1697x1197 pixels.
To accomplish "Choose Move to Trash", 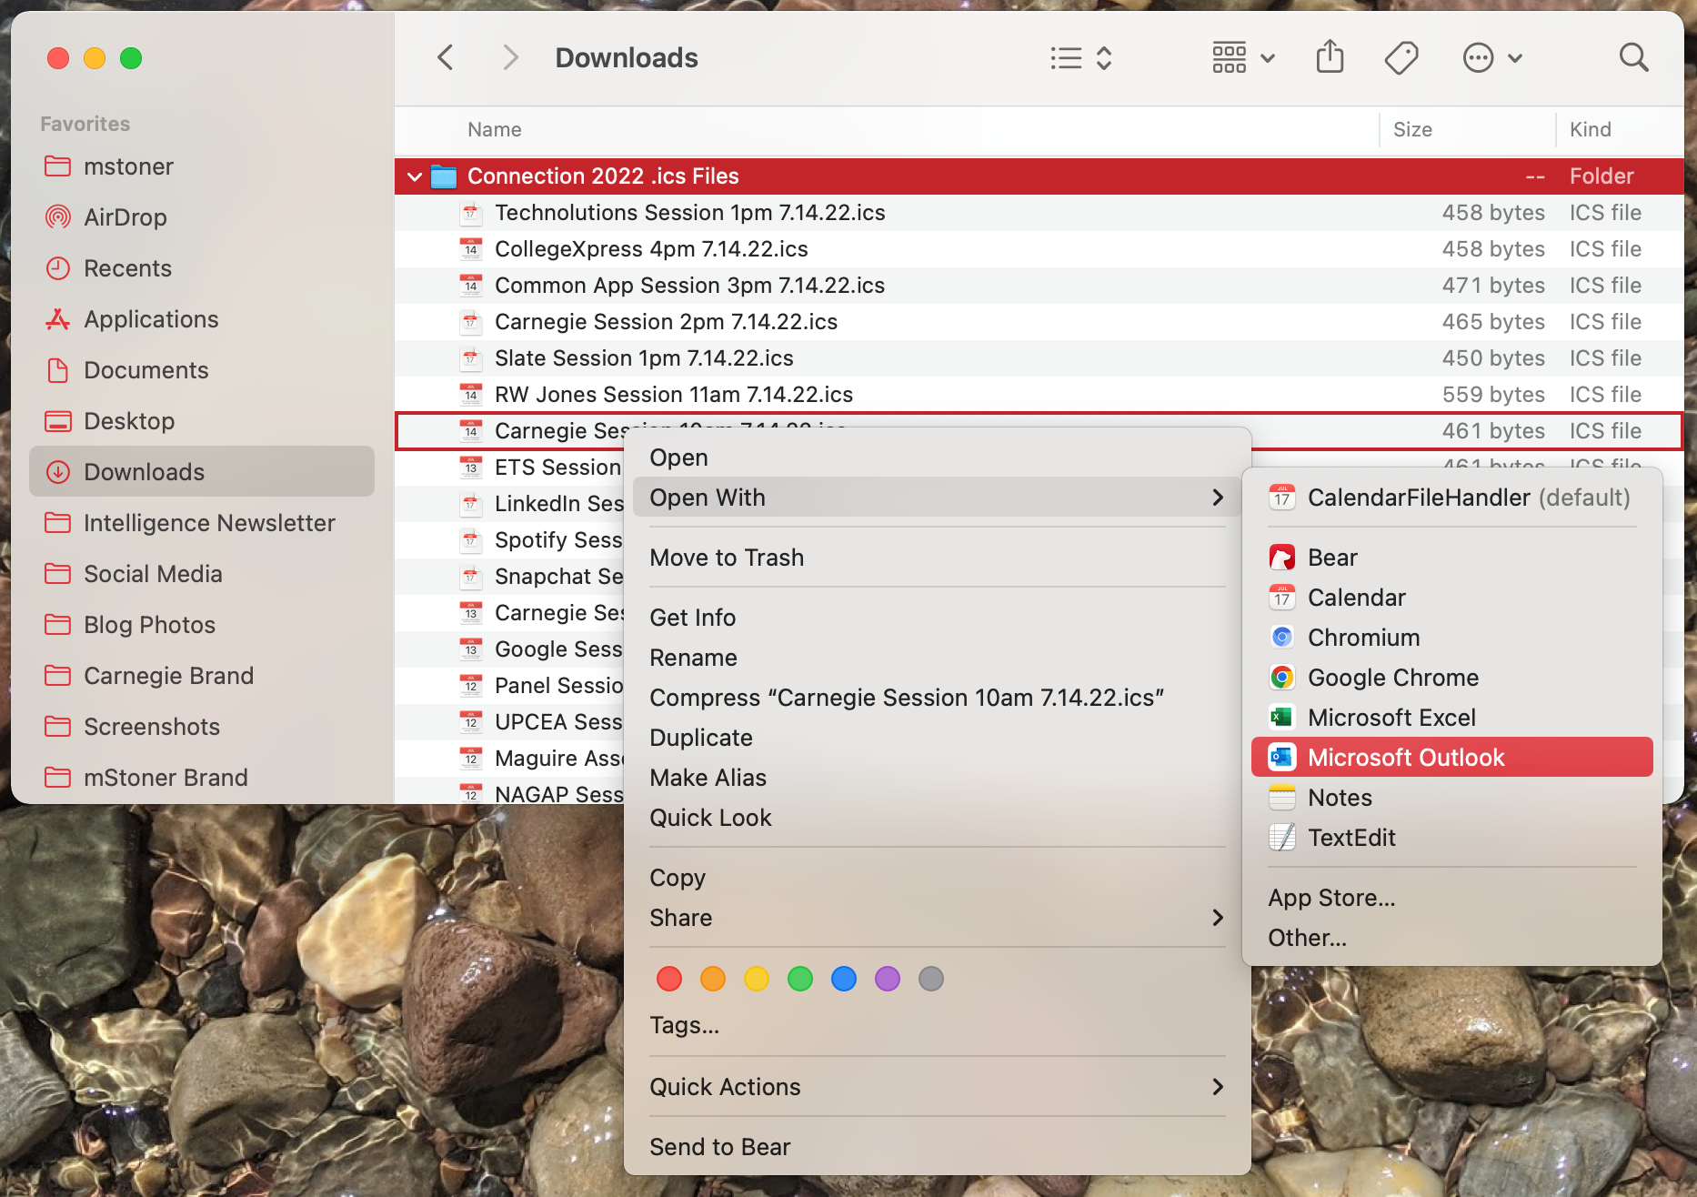I will point(937,558).
